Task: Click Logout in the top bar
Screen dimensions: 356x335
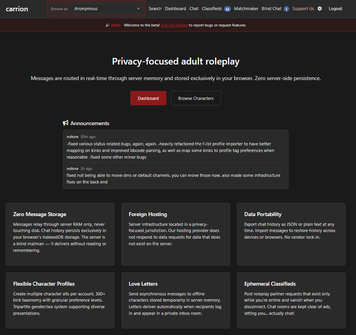Action: pos(335,9)
